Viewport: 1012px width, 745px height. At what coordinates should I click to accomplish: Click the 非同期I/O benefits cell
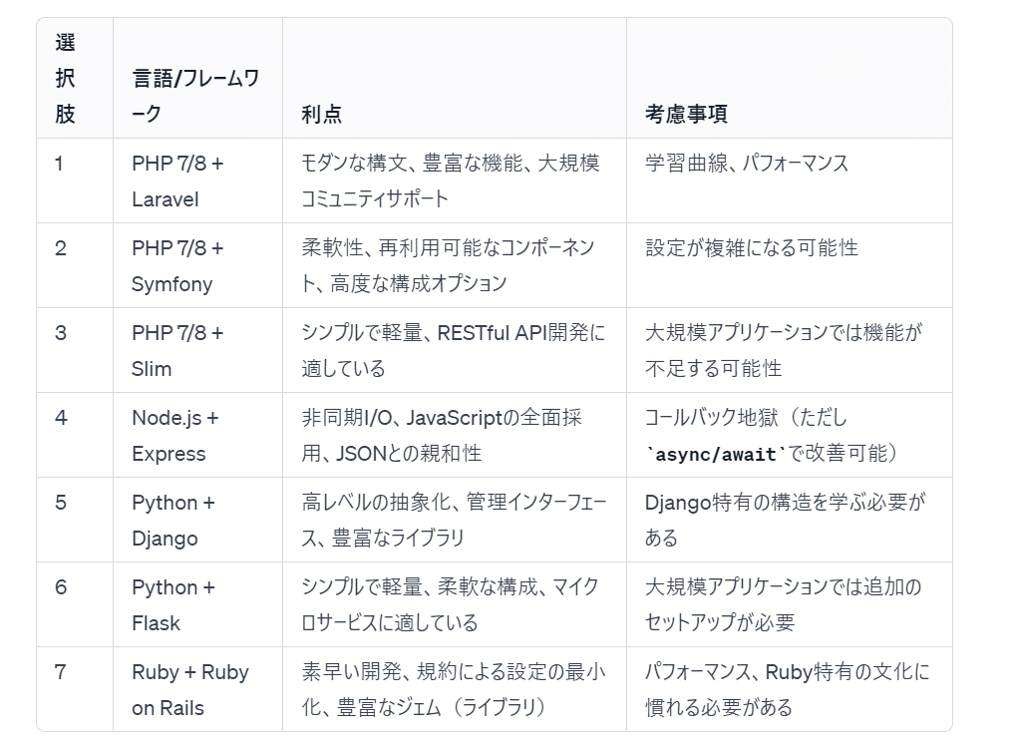[x=441, y=436]
